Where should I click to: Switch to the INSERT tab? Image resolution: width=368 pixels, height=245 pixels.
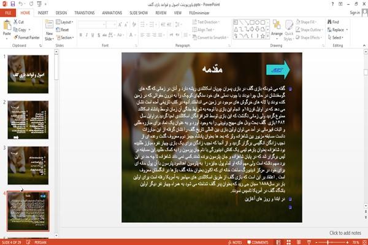[43, 13]
